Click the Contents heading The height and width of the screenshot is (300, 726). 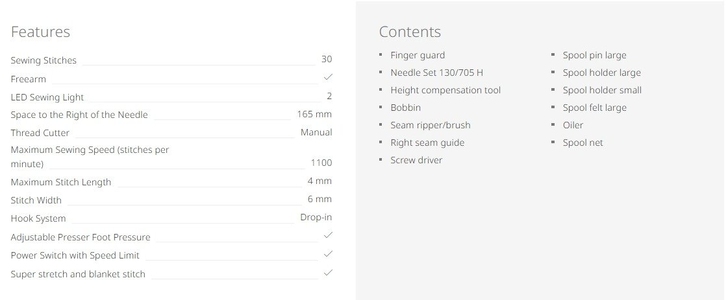(410, 32)
